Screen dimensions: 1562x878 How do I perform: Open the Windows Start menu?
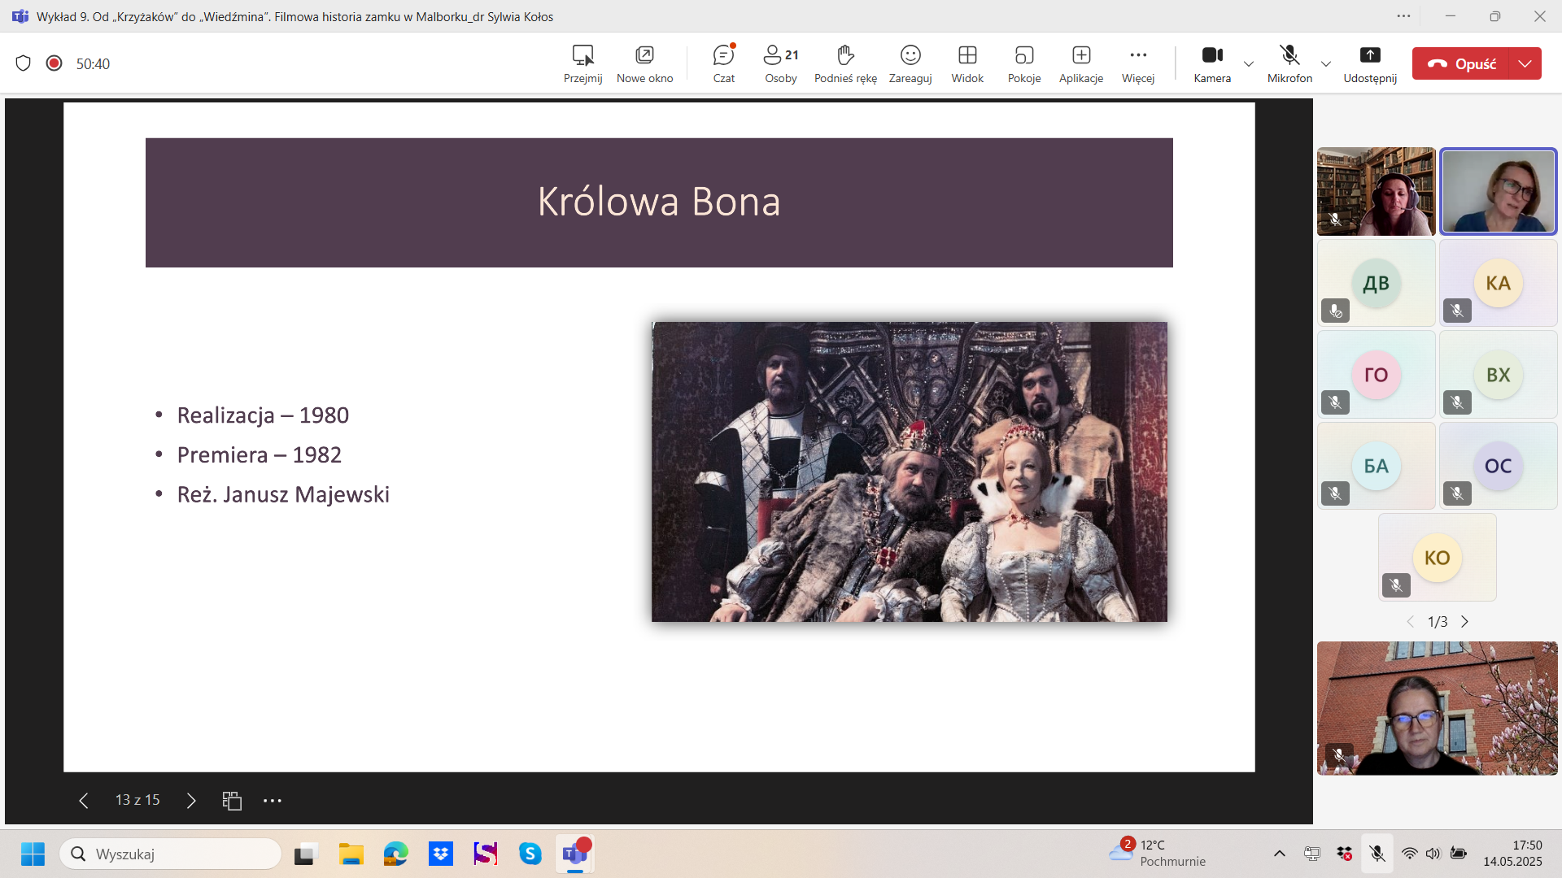[x=33, y=854]
